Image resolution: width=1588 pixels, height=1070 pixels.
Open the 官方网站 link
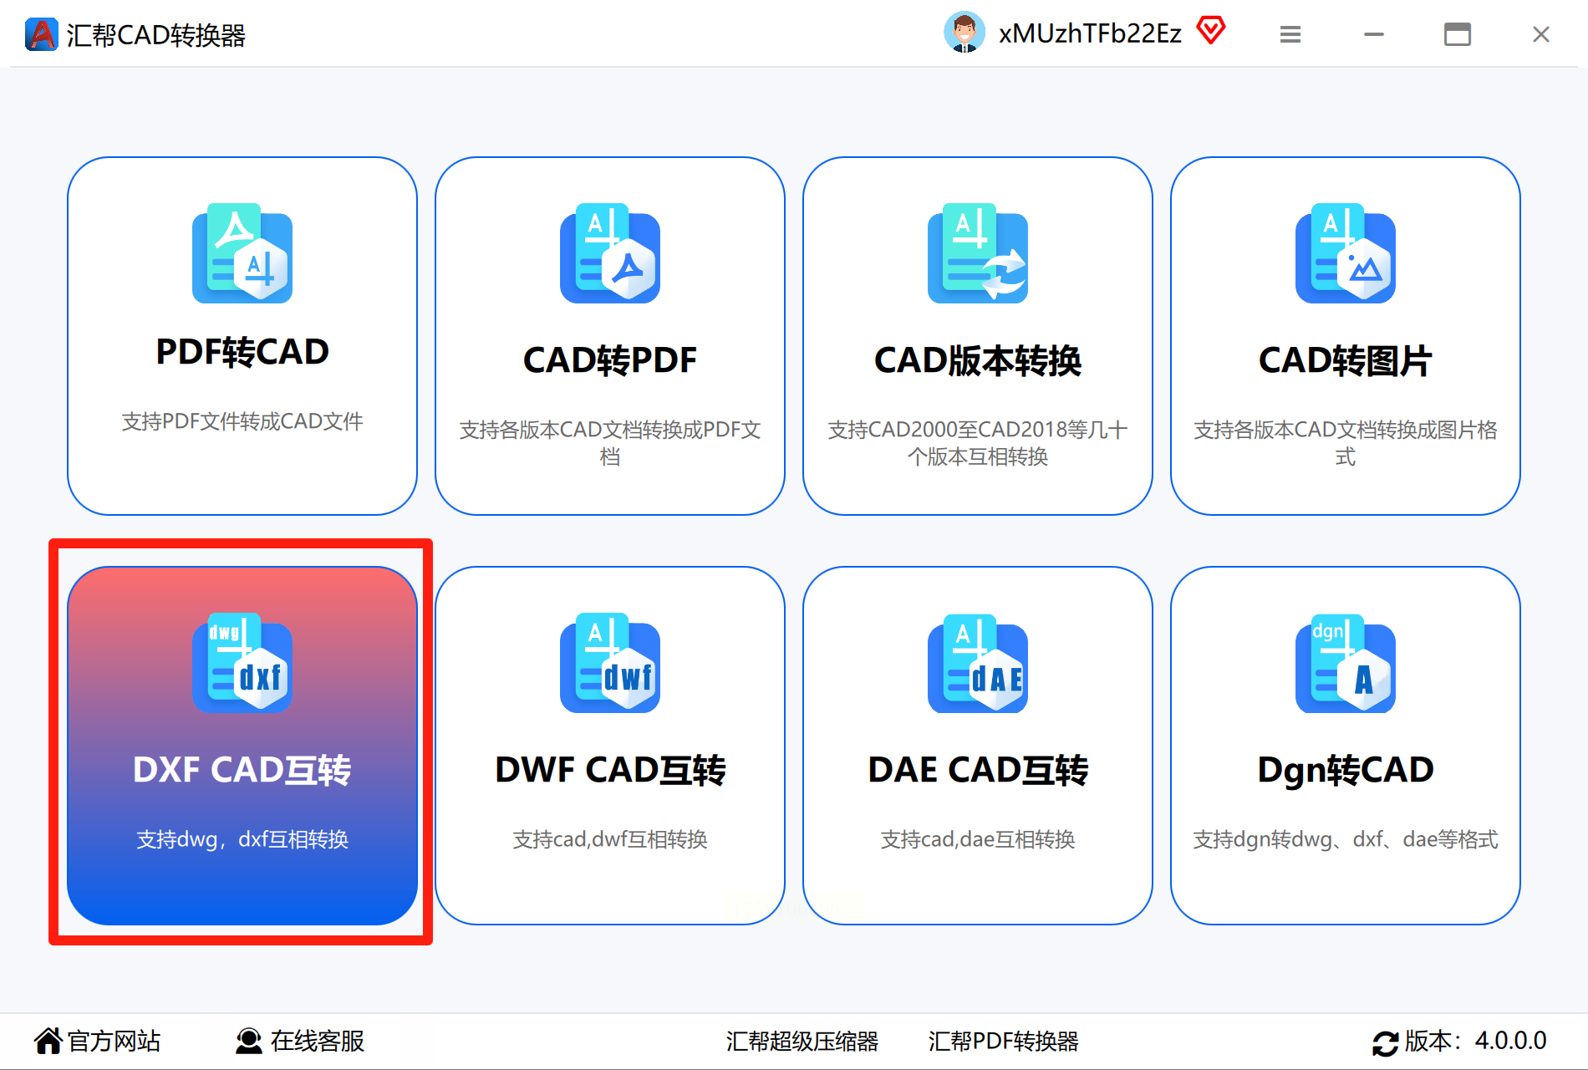(x=97, y=1041)
